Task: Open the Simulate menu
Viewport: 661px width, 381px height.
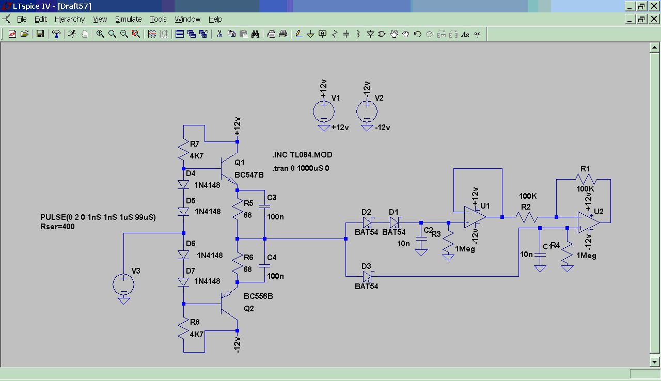Action: click(128, 19)
